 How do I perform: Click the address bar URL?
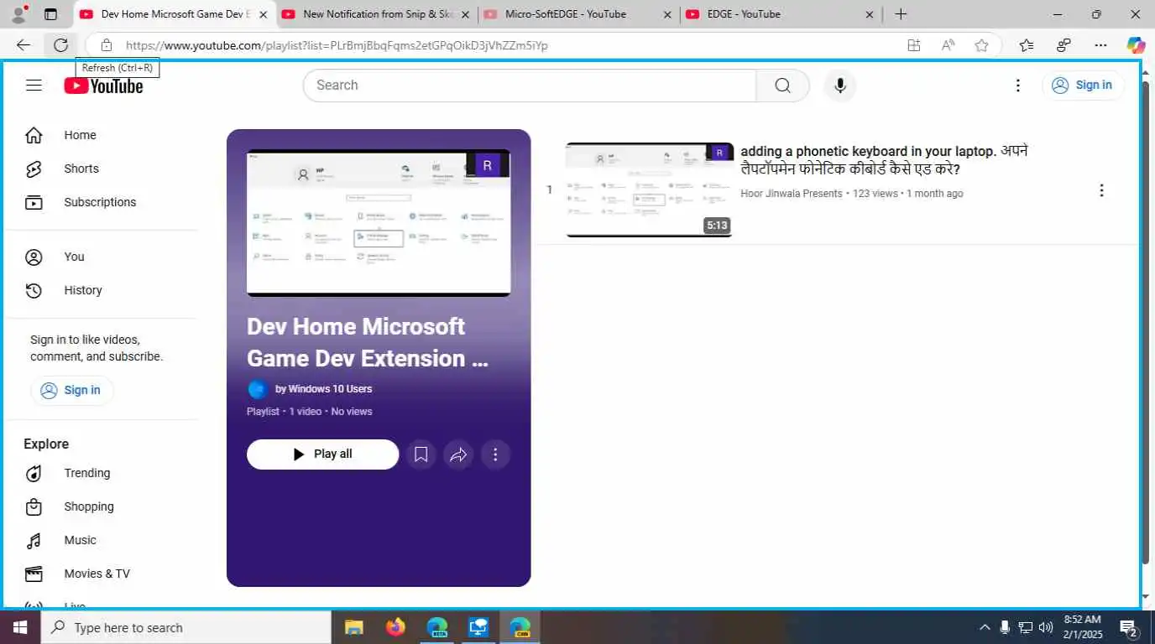pyautogui.click(x=337, y=45)
